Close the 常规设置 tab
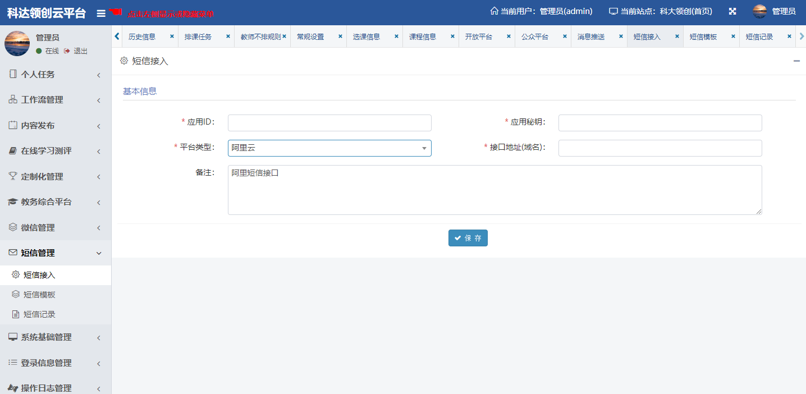 coord(340,36)
